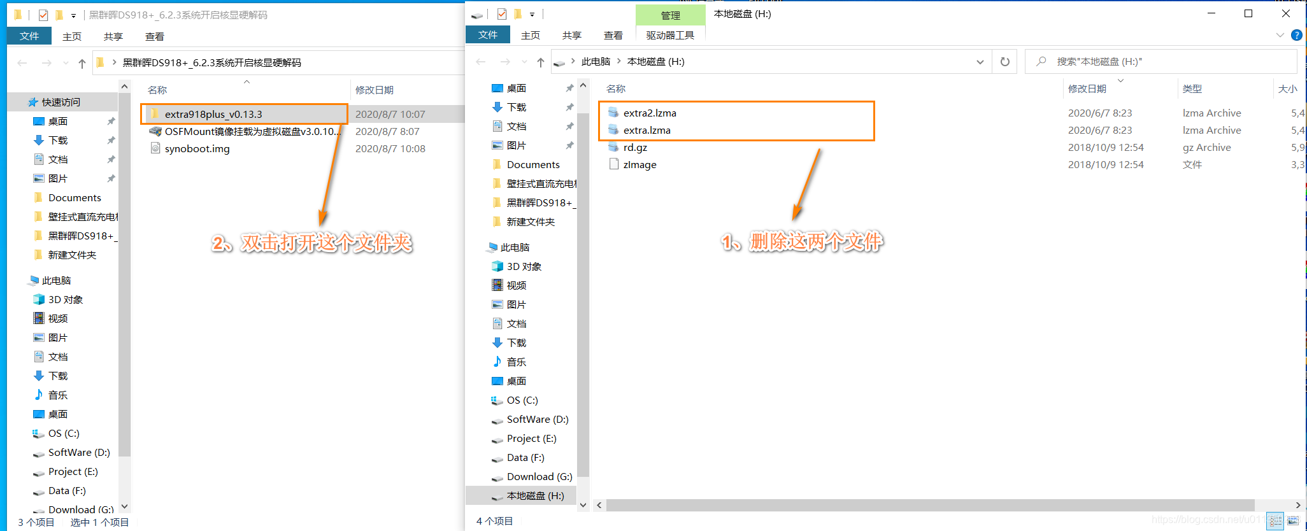The width and height of the screenshot is (1307, 531).
Task: Click 本地磁盘 (H:) breadcrumb in address bar
Action: (x=656, y=61)
